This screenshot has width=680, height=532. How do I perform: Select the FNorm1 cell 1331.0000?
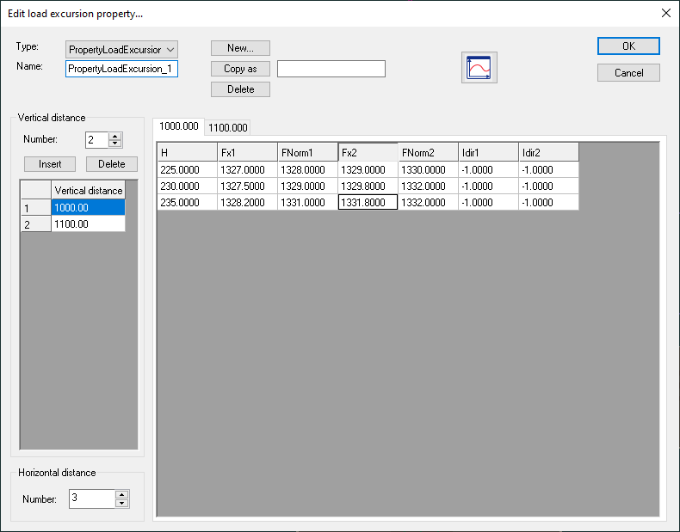pos(307,202)
